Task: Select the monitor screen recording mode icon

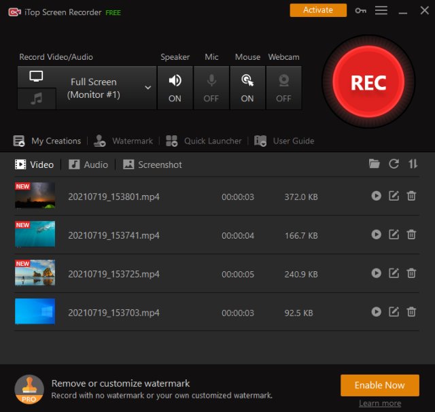Action: coord(36,76)
